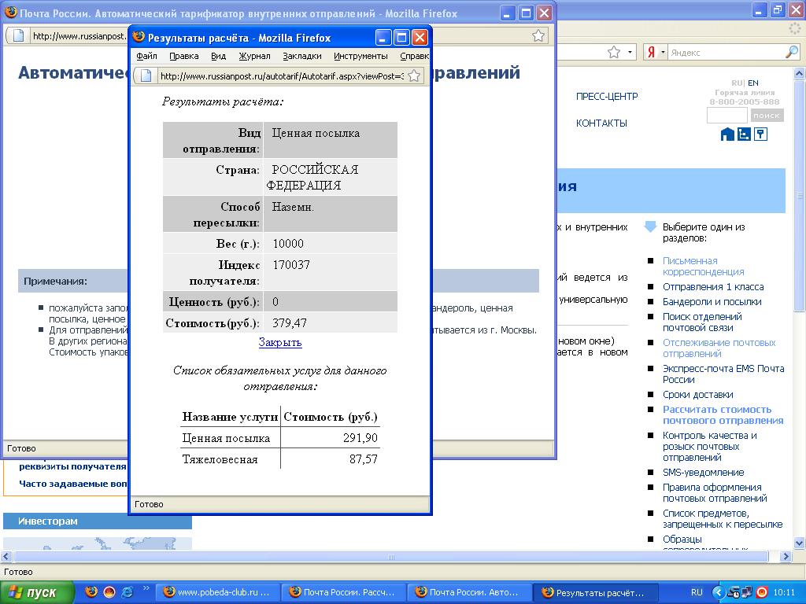Screen dimensions: 806x604
Task: Switch to Почта России. Авто... taskbar window
Action: 469,592
